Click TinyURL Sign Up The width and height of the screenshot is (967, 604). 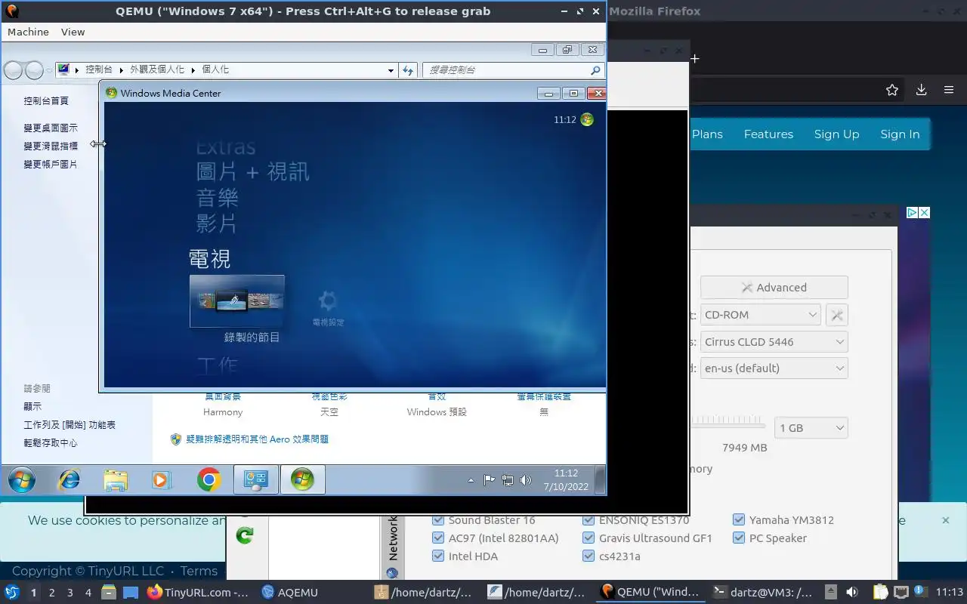click(836, 134)
